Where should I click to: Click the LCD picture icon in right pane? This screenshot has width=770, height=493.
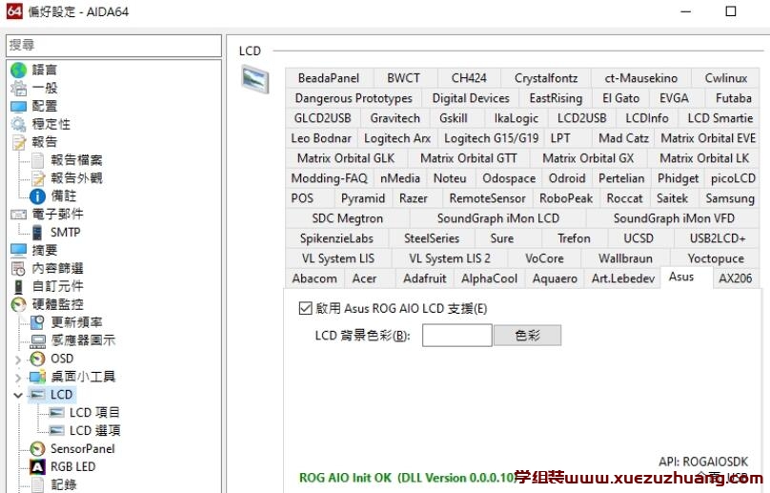tap(254, 79)
